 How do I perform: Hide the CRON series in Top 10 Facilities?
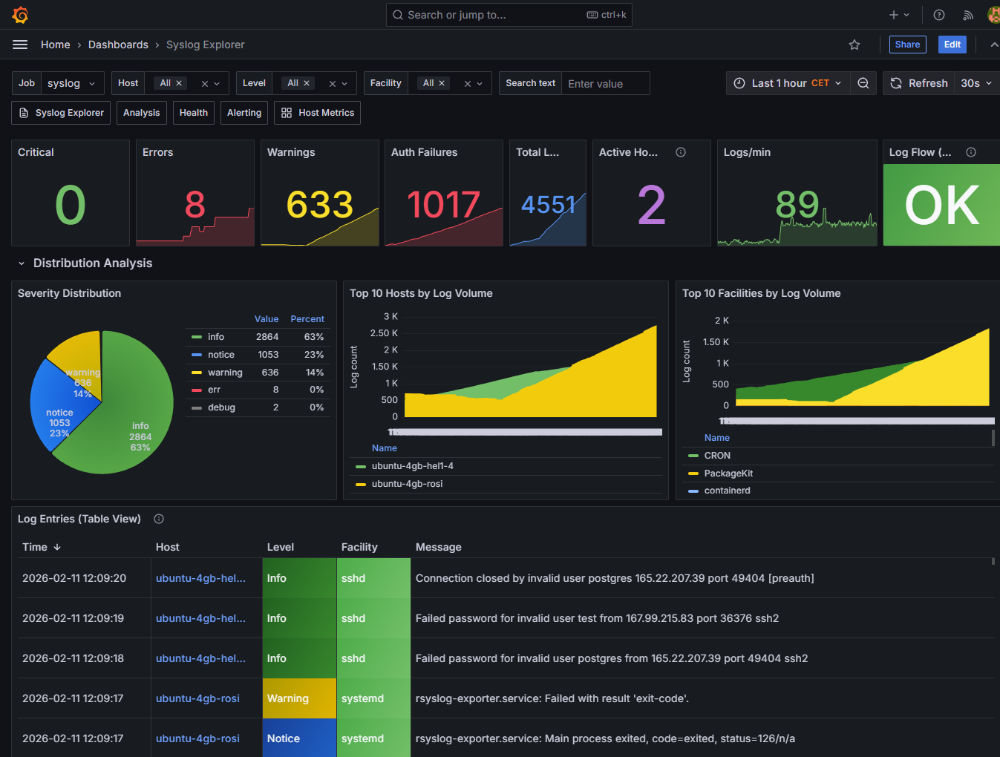click(x=717, y=455)
